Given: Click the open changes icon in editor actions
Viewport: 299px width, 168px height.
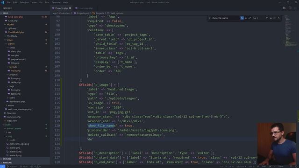Looking at the screenshot, I should (x=284, y=8).
